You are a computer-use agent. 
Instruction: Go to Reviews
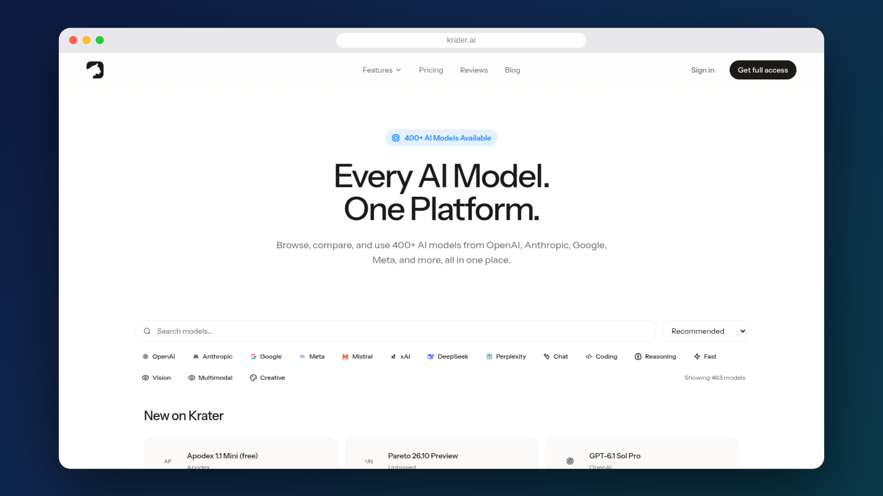(474, 70)
